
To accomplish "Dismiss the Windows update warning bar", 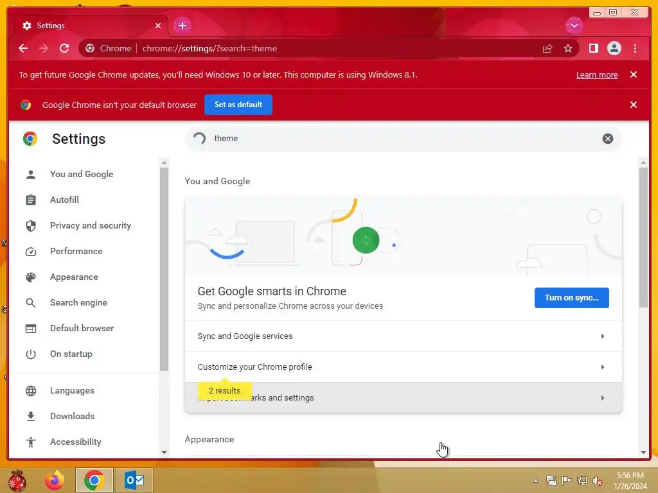I will point(633,74).
